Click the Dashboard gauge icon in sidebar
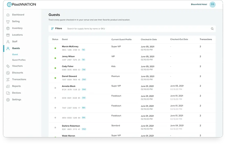This screenshot has width=226, height=145. pyautogui.click(x=8, y=15)
